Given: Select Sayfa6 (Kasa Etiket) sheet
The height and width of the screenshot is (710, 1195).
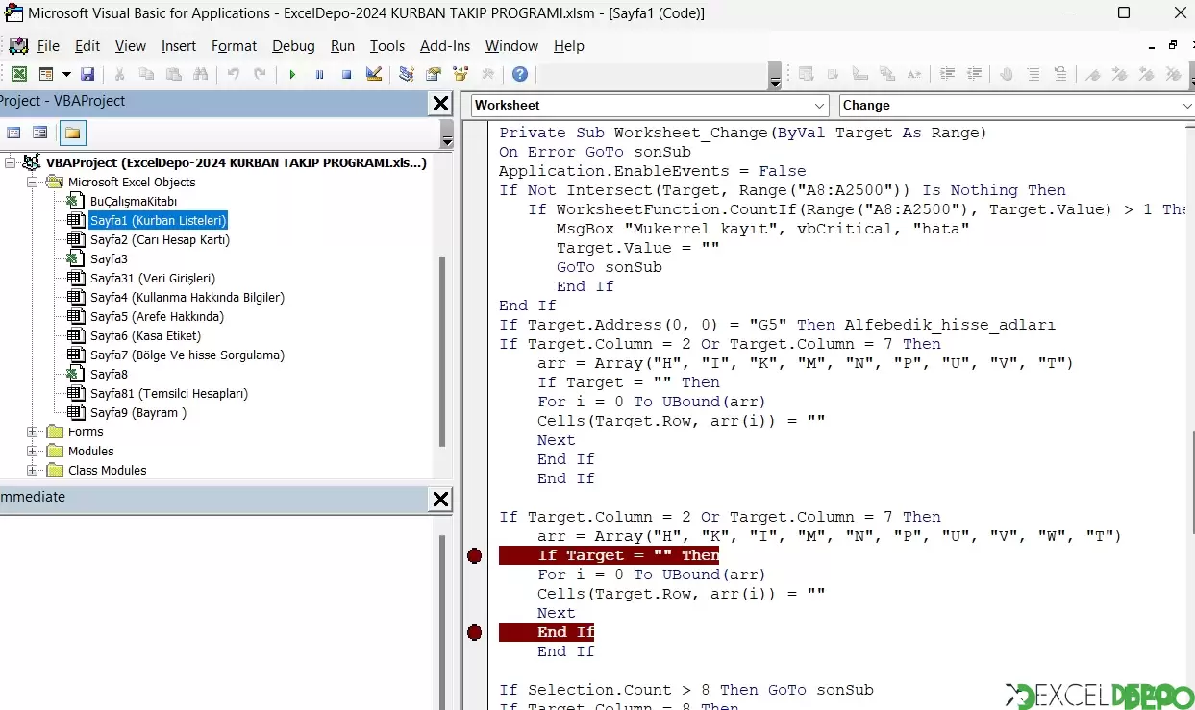Looking at the screenshot, I should pyautogui.click(x=146, y=335).
